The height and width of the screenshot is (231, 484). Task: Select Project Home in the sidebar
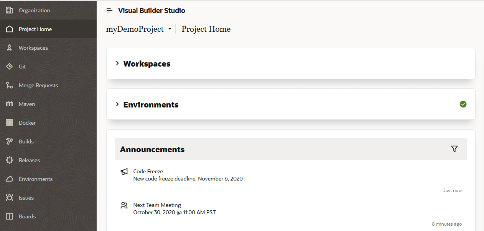pyautogui.click(x=35, y=29)
